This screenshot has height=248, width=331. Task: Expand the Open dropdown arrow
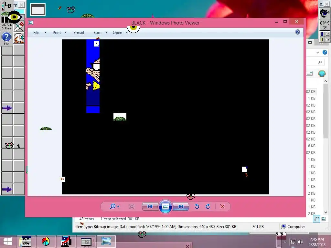coord(127,32)
